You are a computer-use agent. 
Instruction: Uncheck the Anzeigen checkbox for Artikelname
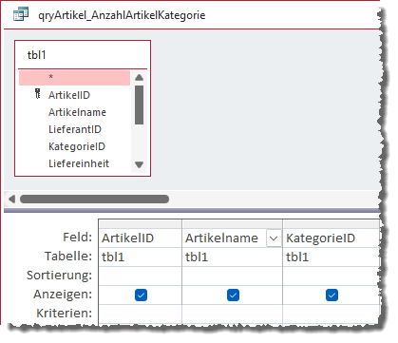[x=233, y=295]
